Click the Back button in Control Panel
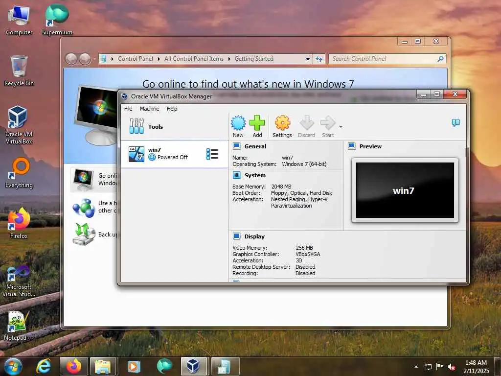Image resolution: width=501 pixels, height=376 pixels. click(x=71, y=59)
